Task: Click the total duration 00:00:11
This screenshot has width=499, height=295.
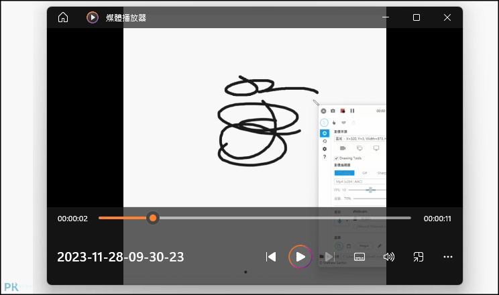Action: [437, 219]
